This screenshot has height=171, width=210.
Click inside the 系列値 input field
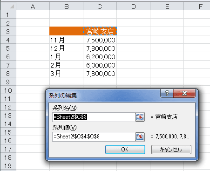[x=94, y=137]
